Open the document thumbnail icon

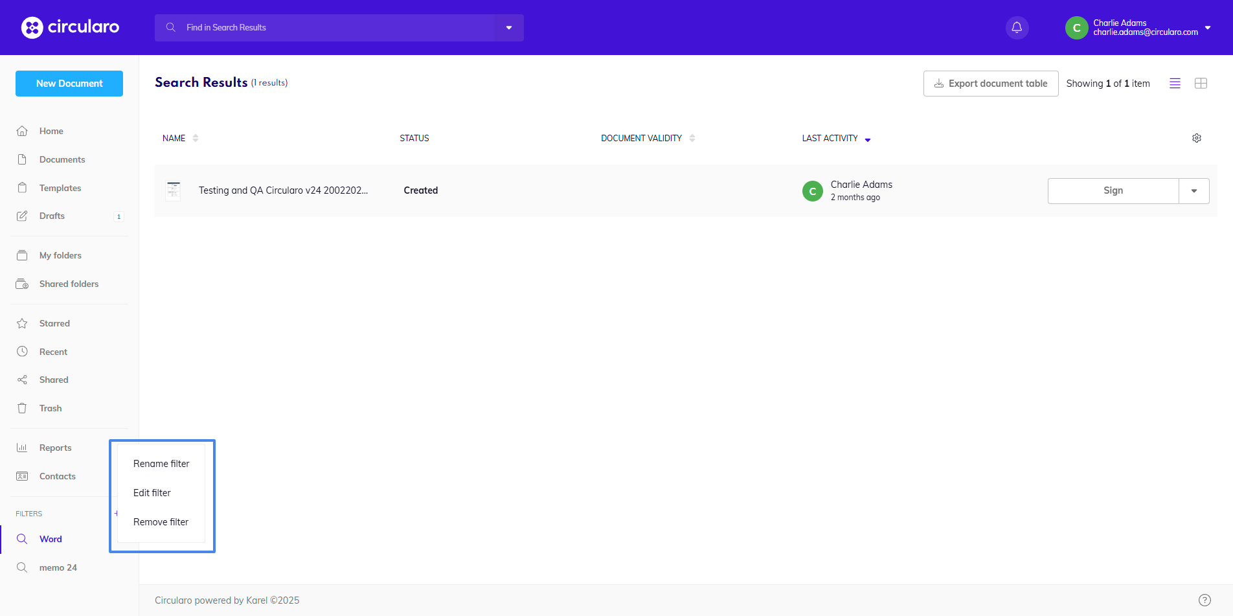[173, 190]
